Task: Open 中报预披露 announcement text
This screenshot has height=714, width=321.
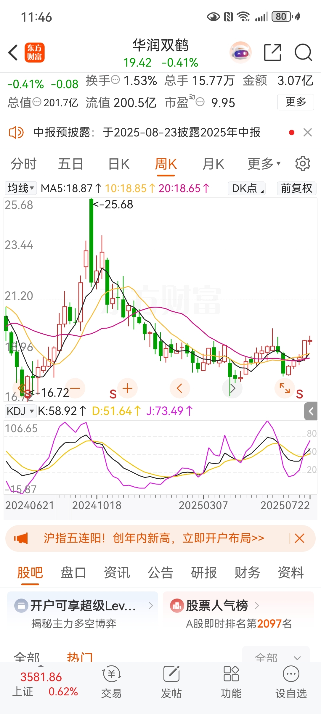Action: [x=147, y=132]
